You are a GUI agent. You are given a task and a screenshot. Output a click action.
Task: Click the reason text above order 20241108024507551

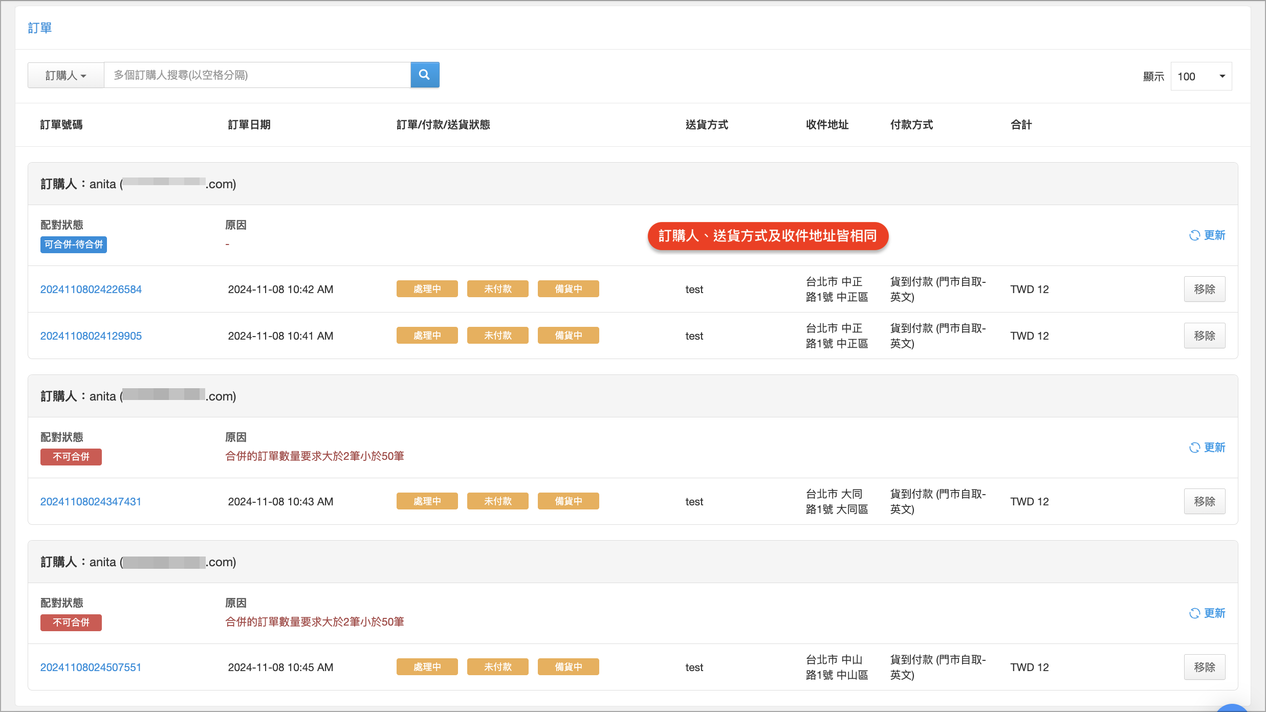click(x=315, y=622)
